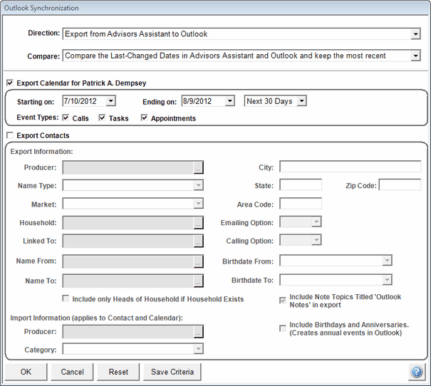431x386 pixels.
Task: Click the Export Producer text field
Action: 128,167
